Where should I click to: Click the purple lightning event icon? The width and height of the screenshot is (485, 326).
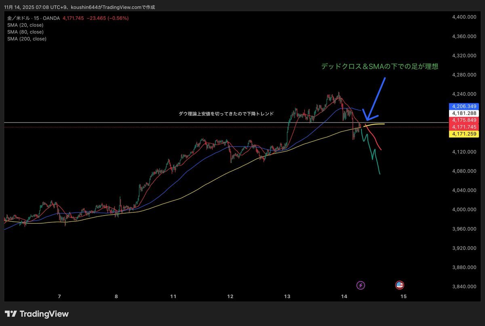click(361, 286)
